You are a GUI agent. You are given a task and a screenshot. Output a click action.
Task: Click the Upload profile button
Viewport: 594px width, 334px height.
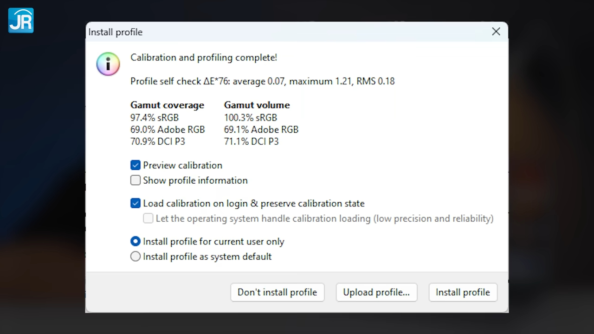tap(376, 292)
